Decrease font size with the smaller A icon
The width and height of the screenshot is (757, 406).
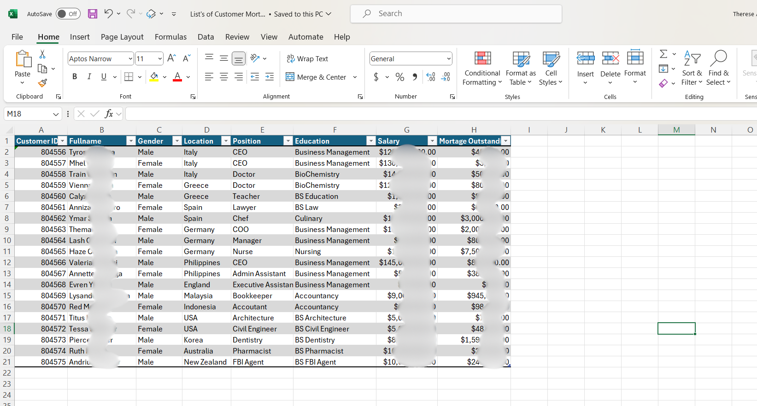[x=186, y=58]
